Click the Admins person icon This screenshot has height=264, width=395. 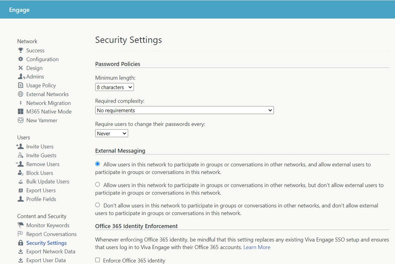(x=21, y=76)
